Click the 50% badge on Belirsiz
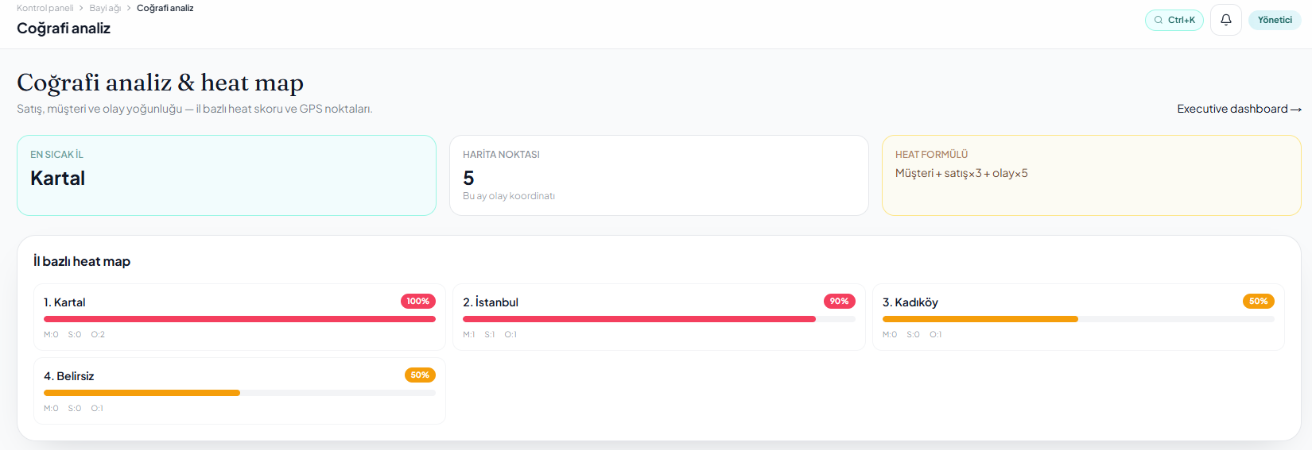The image size is (1312, 450). pyautogui.click(x=420, y=375)
